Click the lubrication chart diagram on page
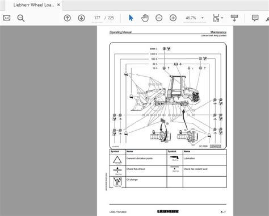The height and width of the screenshot is (216, 269). (x=168, y=95)
